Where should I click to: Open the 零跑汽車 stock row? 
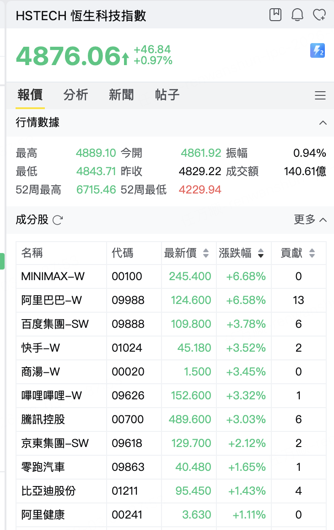click(x=171, y=467)
